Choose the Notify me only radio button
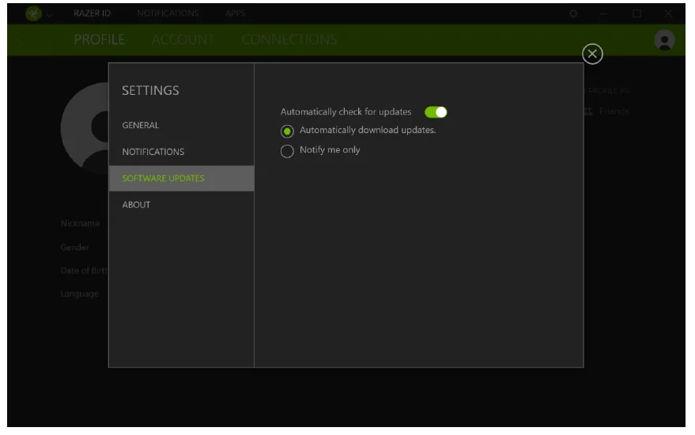This screenshot has height=435, width=695. coord(287,151)
